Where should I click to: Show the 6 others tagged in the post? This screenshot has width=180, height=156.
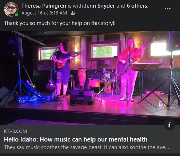coord(137,6)
